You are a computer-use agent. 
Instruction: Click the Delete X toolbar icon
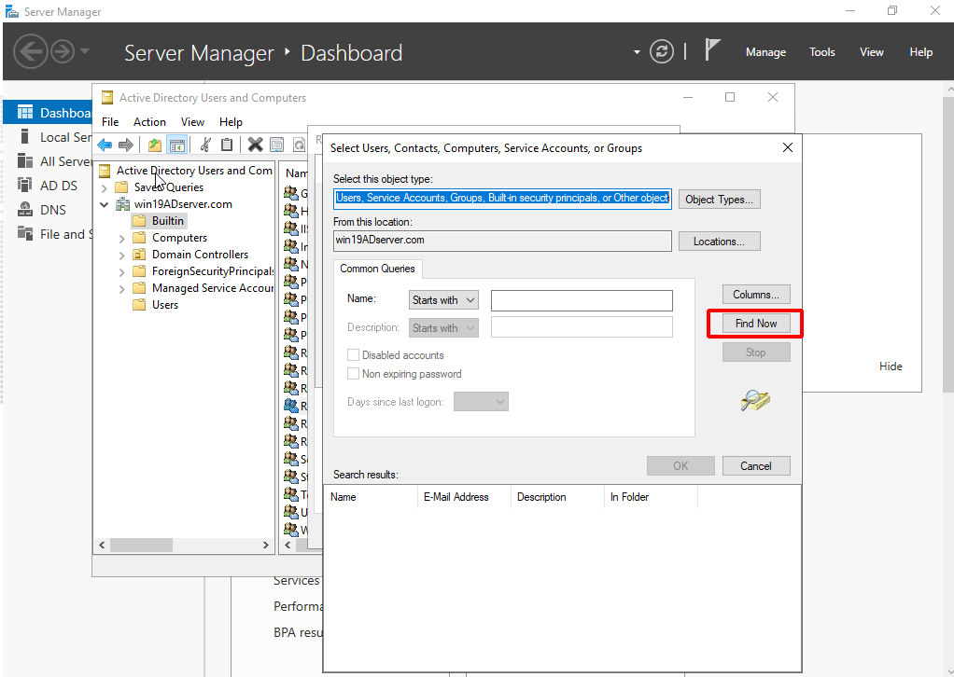click(x=255, y=145)
